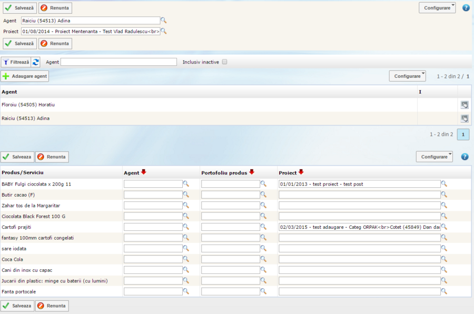
Task: Open Configurare dropdown above the product table
Action: [x=434, y=157]
